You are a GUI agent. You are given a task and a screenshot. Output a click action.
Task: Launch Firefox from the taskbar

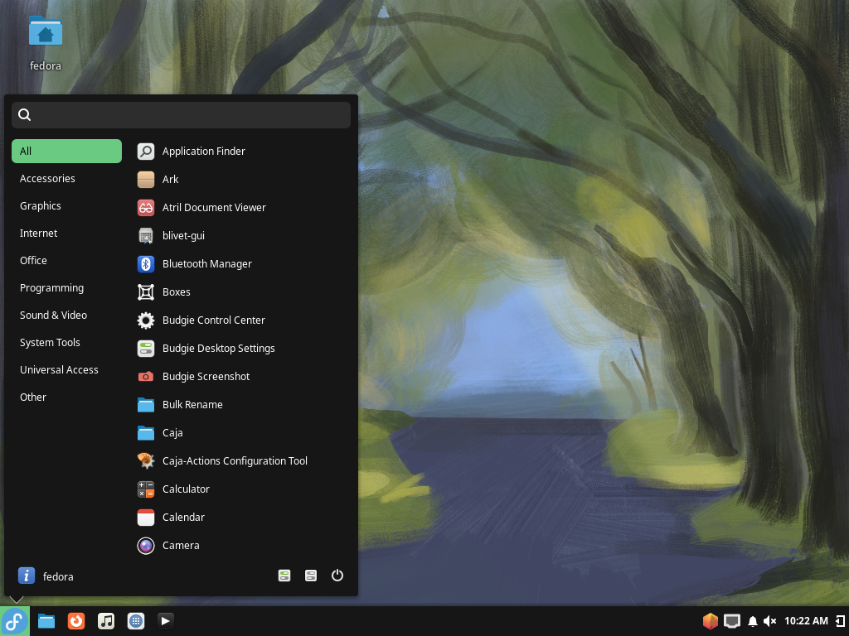(76, 621)
